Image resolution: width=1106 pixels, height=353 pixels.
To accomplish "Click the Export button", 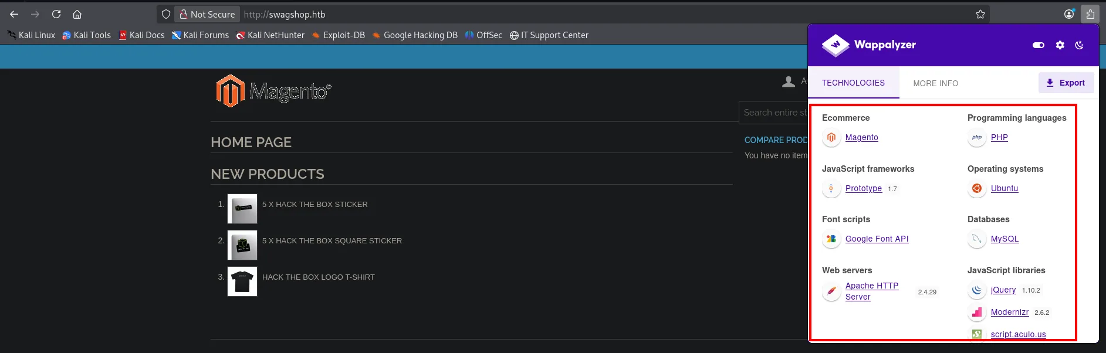I will coord(1066,83).
